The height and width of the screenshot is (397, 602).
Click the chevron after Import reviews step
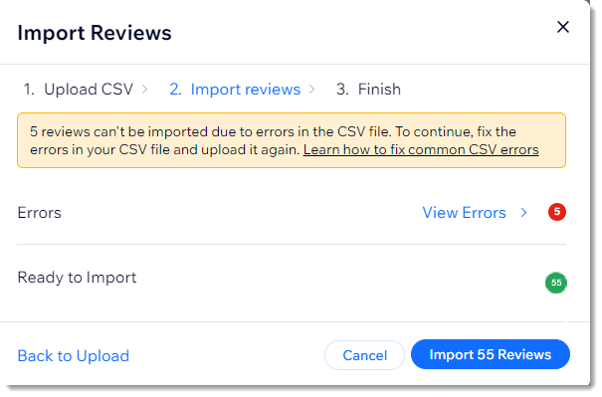(x=312, y=90)
